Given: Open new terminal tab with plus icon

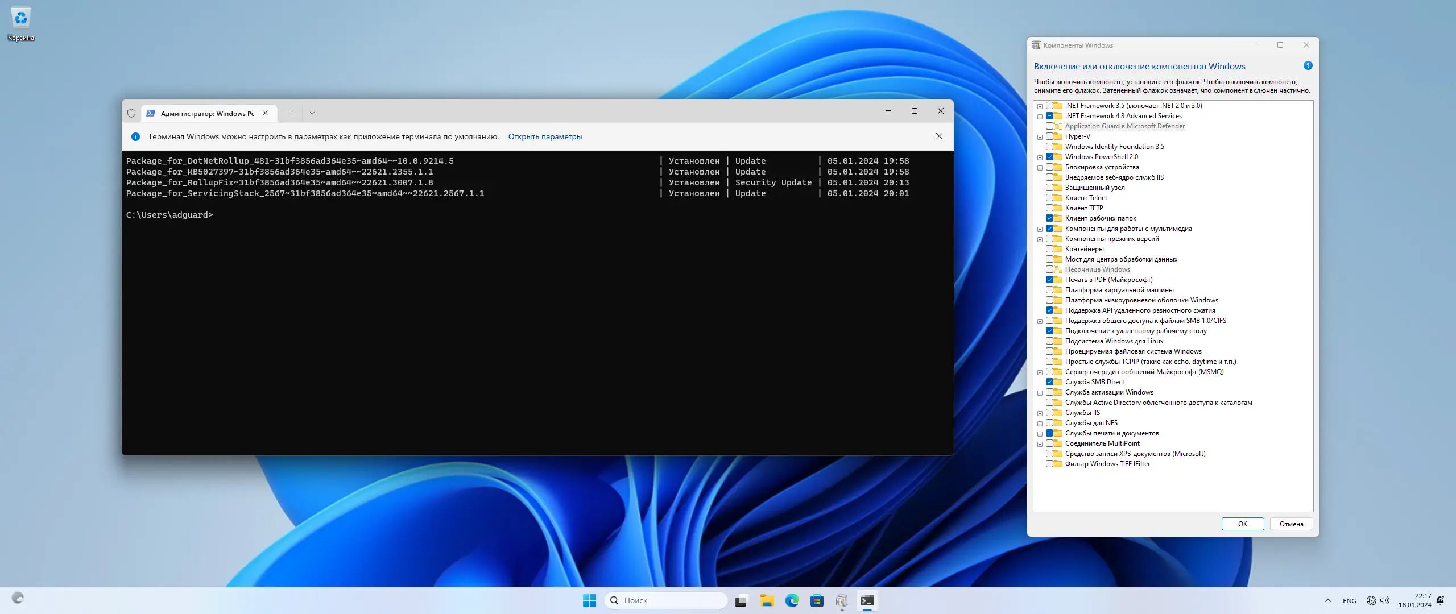Looking at the screenshot, I should [292, 113].
